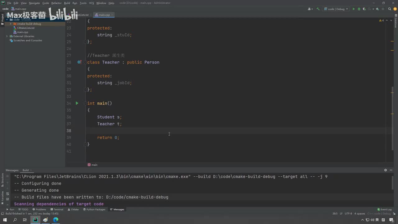Open the account user icon menu
The image size is (398, 224).
pyautogui.click(x=310, y=9)
